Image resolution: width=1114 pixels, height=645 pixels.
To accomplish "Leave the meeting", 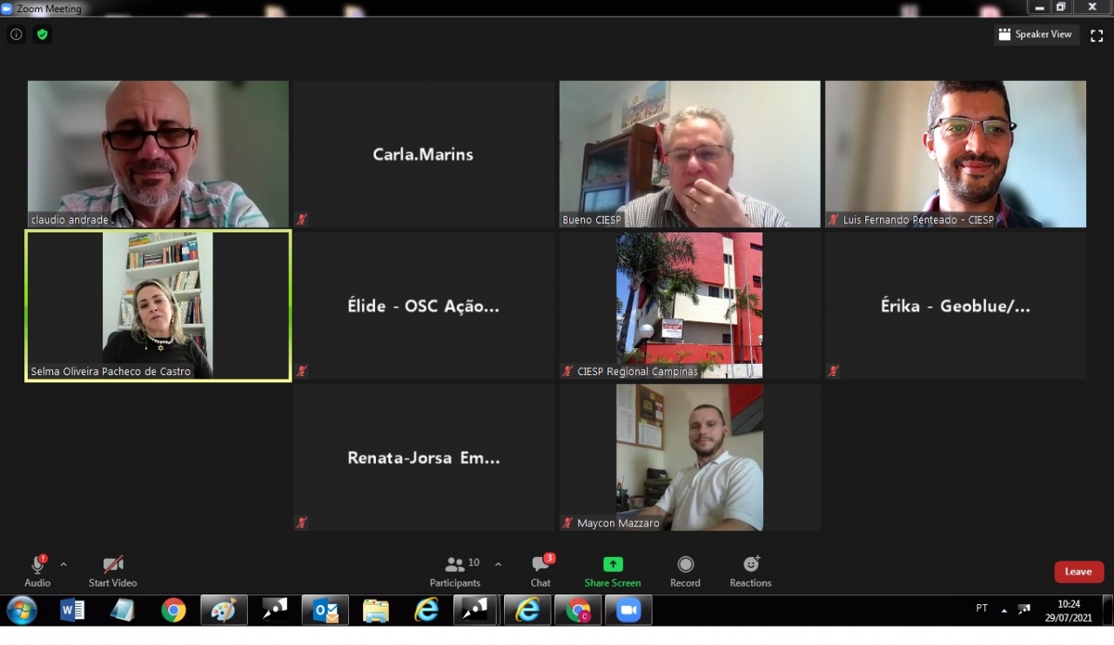I will click(1078, 572).
